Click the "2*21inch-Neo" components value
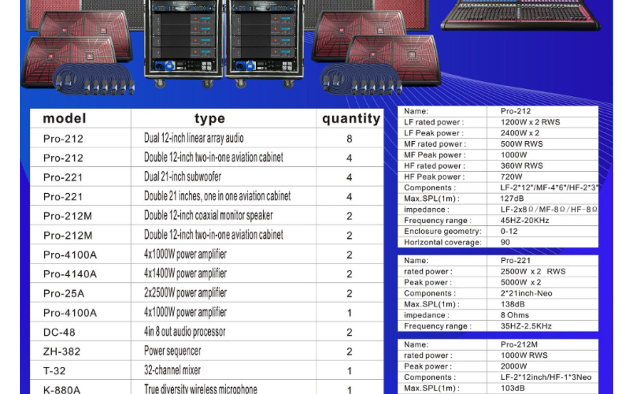The image size is (622, 394). click(526, 293)
